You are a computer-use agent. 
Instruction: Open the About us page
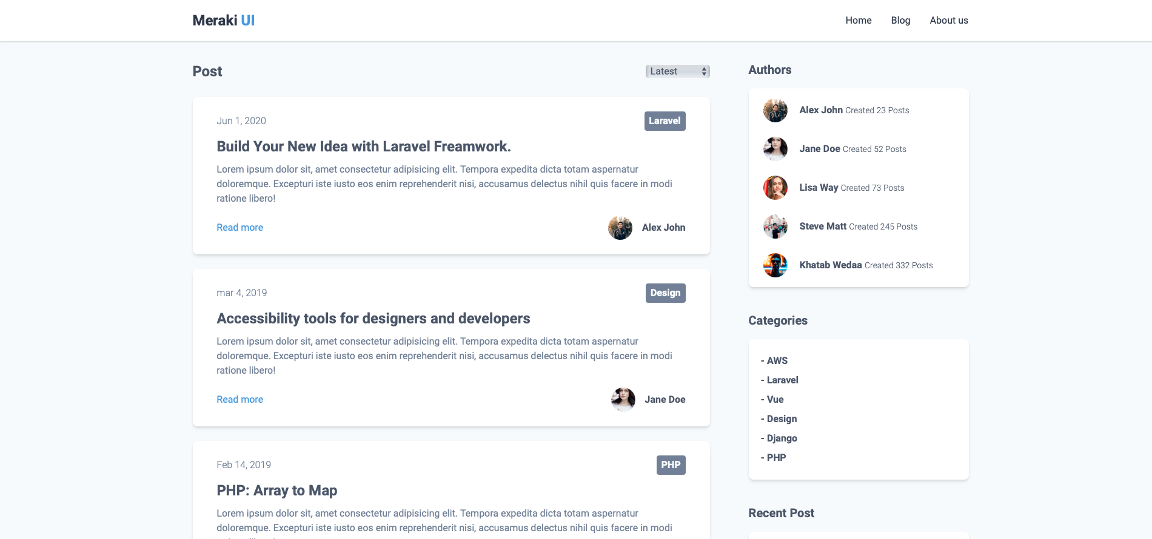tap(948, 21)
